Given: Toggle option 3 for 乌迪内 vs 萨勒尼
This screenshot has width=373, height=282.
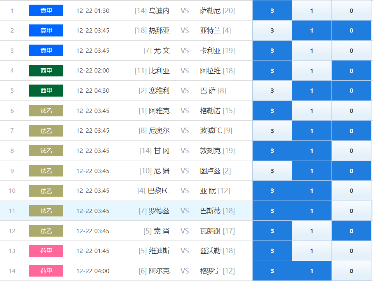Looking at the screenshot, I should 272,10.
